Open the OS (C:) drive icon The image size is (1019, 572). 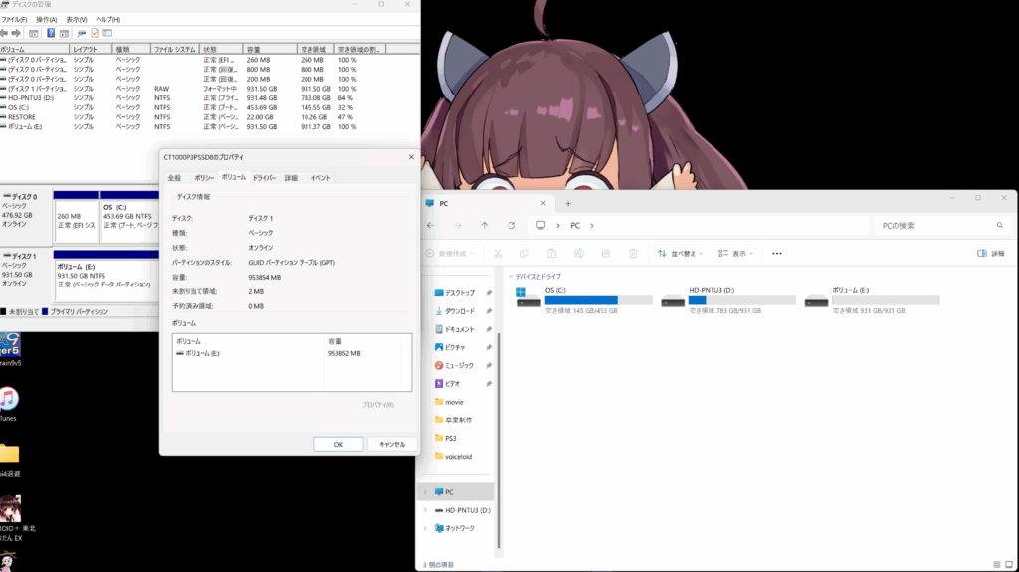(x=528, y=297)
